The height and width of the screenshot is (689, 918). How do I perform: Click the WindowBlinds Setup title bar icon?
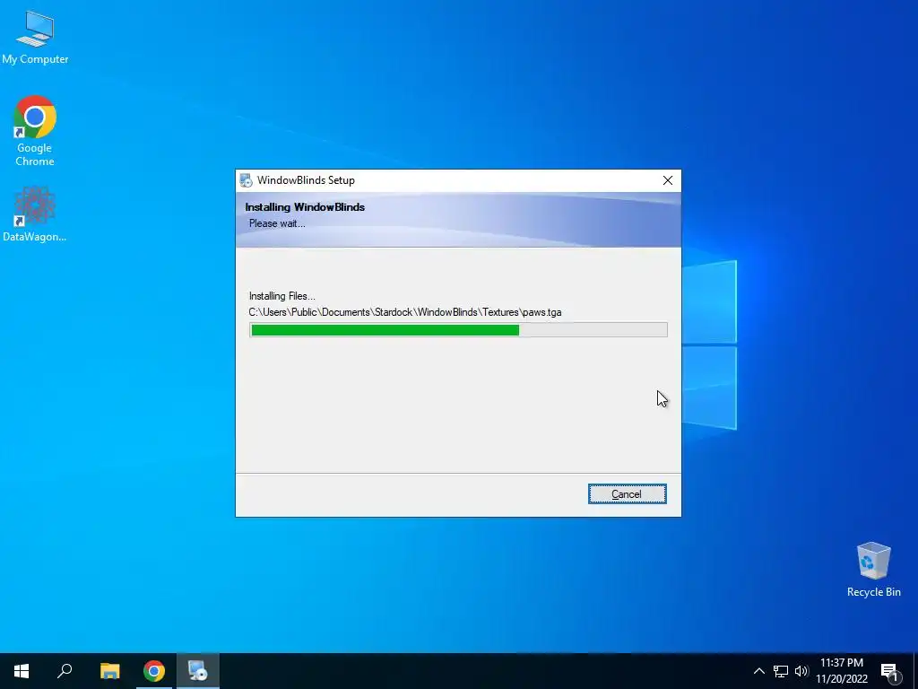pos(246,180)
